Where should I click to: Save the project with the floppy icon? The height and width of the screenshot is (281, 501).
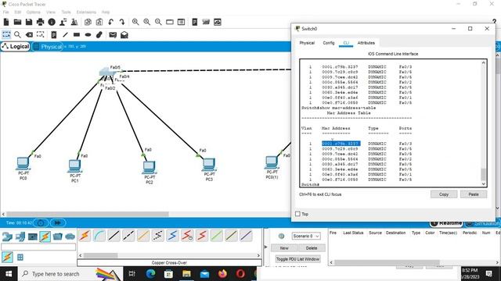click(x=29, y=22)
